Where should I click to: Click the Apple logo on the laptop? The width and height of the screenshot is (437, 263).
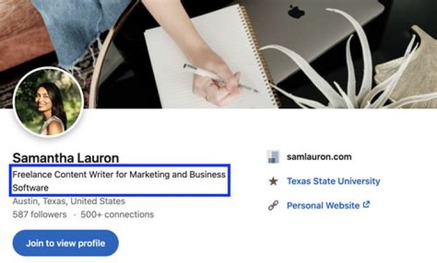[x=296, y=12]
